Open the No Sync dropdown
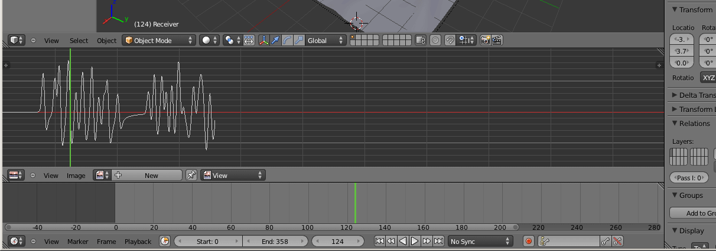This screenshot has height=251, width=716. point(480,241)
